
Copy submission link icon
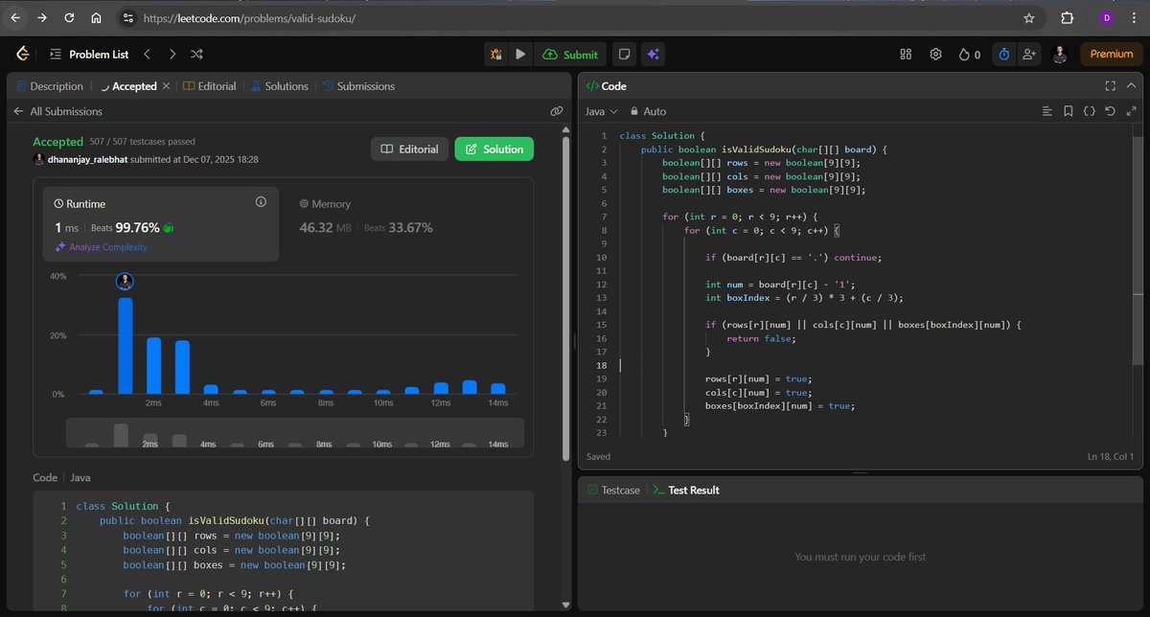(556, 111)
